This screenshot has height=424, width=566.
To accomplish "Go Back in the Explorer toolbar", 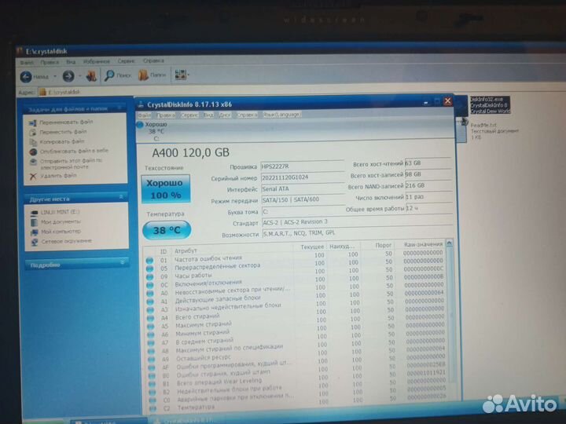I will (x=33, y=76).
